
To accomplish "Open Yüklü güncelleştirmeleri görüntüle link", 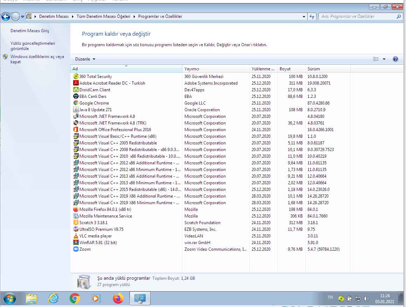I will click(33, 46).
